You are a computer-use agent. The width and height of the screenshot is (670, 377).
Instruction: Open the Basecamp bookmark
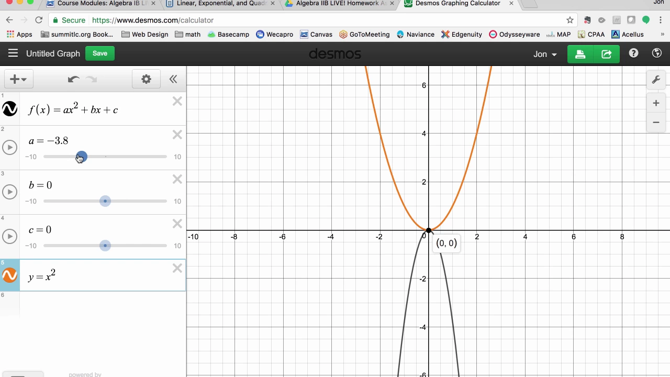coord(228,35)
